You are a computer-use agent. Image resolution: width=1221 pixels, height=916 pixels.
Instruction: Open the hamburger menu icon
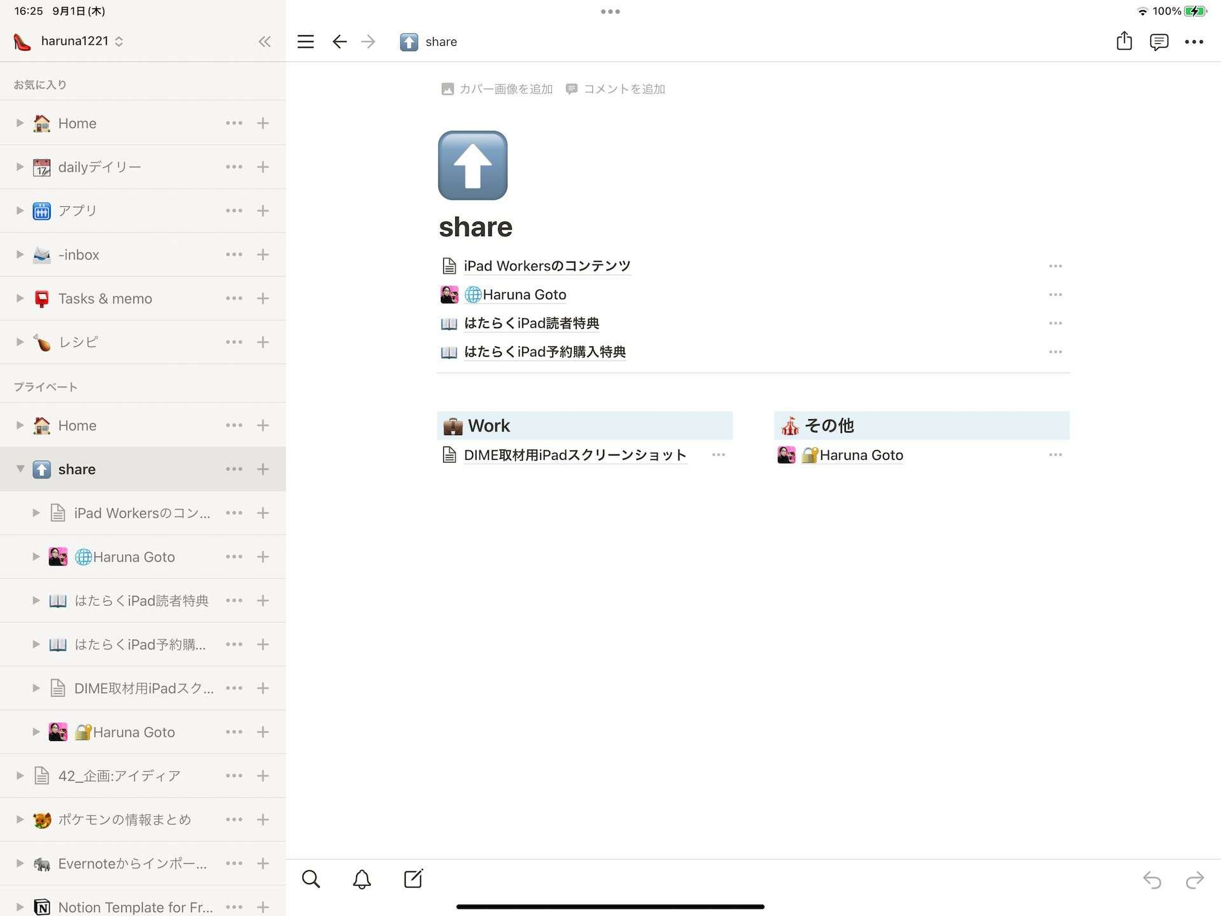pyautogui.click(x=305, y=42)
